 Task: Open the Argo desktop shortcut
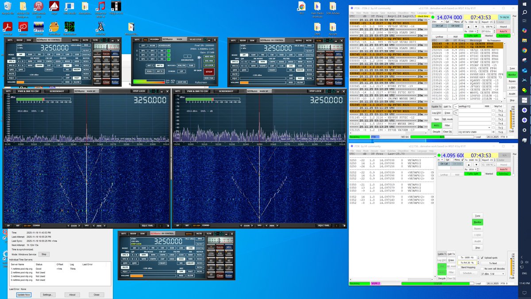click(53, 8)
